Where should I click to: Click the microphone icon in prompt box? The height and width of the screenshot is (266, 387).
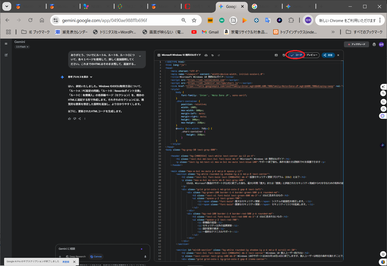pyautogui.click(x=145, y=257)
